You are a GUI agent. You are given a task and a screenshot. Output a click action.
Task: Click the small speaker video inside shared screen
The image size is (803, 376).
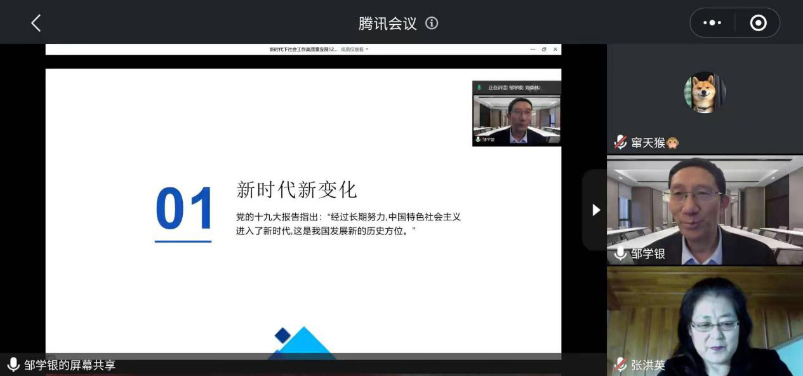point(516,120)
